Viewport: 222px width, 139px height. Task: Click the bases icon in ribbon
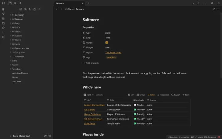3,37
